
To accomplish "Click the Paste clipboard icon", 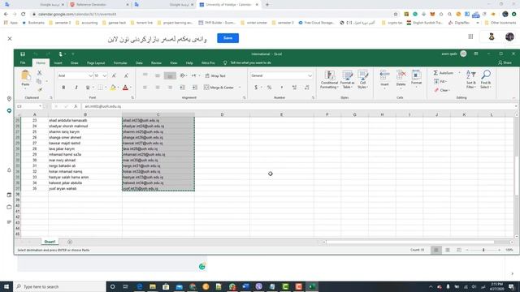I will pyautogui.click(x=25, y=75).
